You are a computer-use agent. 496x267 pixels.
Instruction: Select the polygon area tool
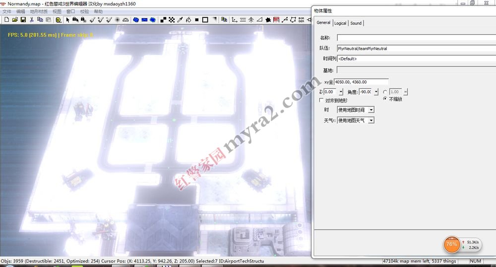[293, 20]
